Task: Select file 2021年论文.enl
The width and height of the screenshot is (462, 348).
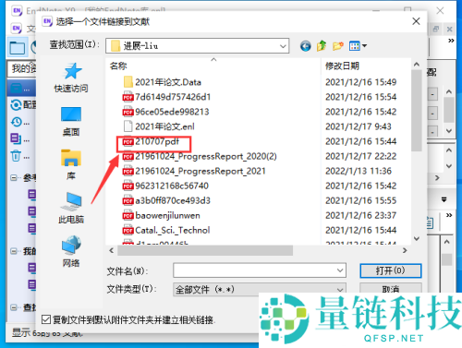Action: pos(159,126)
